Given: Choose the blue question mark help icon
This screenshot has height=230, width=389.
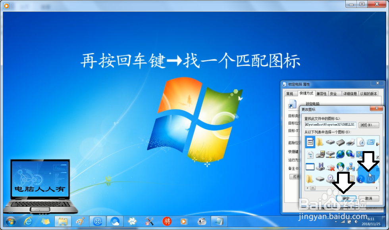Looking at the screenshot, I should [x=360, y=179].
